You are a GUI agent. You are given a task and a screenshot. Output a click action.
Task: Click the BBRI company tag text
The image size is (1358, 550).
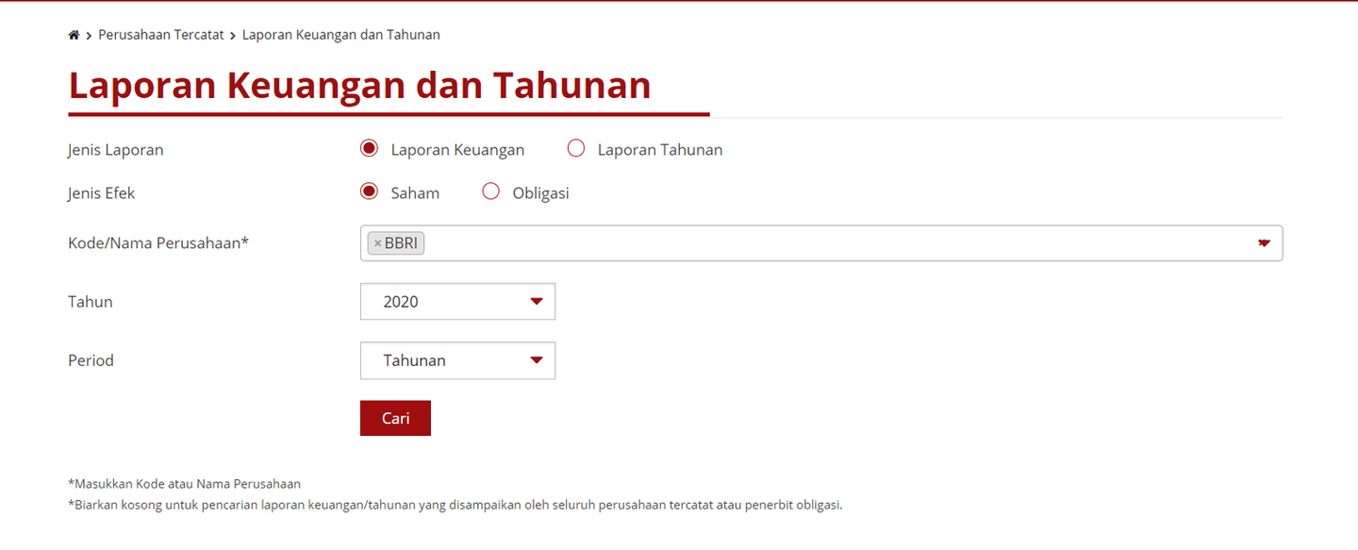[x=401, y=243]
